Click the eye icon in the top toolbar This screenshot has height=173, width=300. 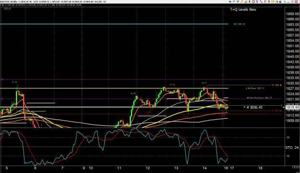point(230,1)
